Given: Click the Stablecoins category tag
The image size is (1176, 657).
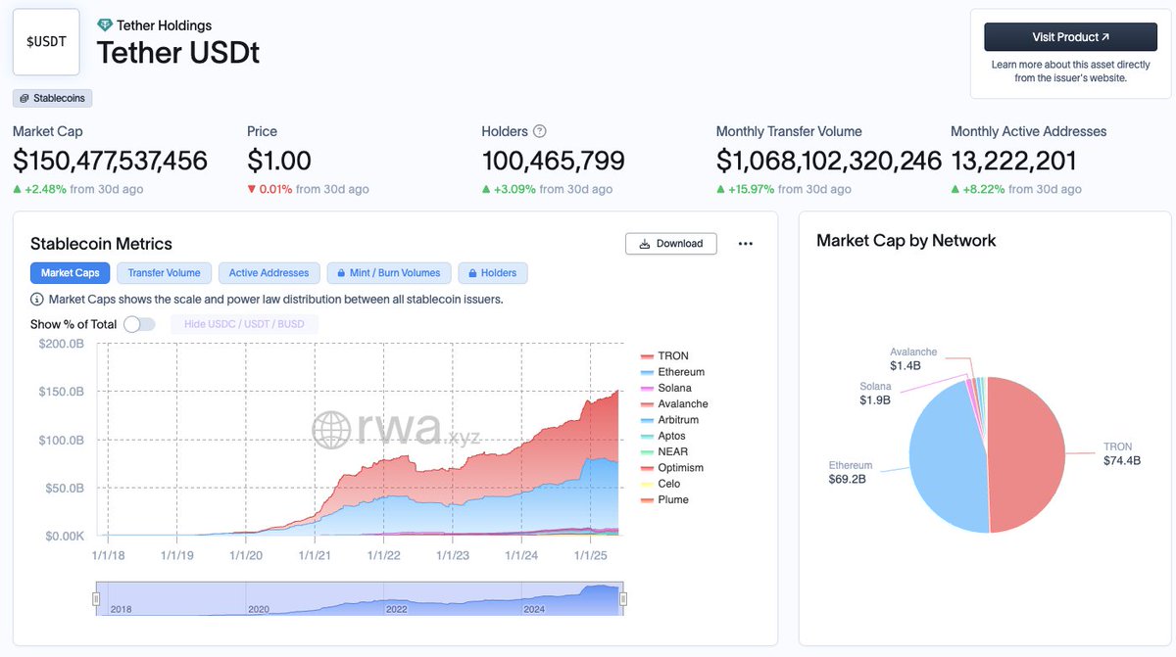Looking at the screenshot, I should pos(52,98).
